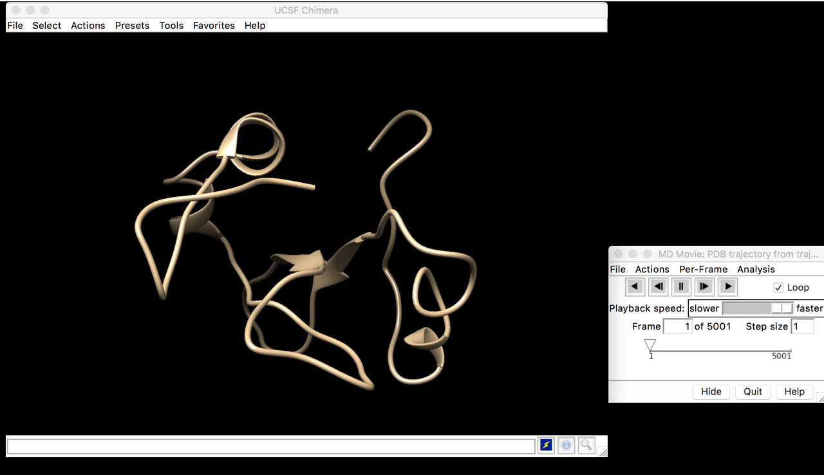Play the trajectory forward
Viewport: 824px width, 475px height.
(x=727, y=286)
